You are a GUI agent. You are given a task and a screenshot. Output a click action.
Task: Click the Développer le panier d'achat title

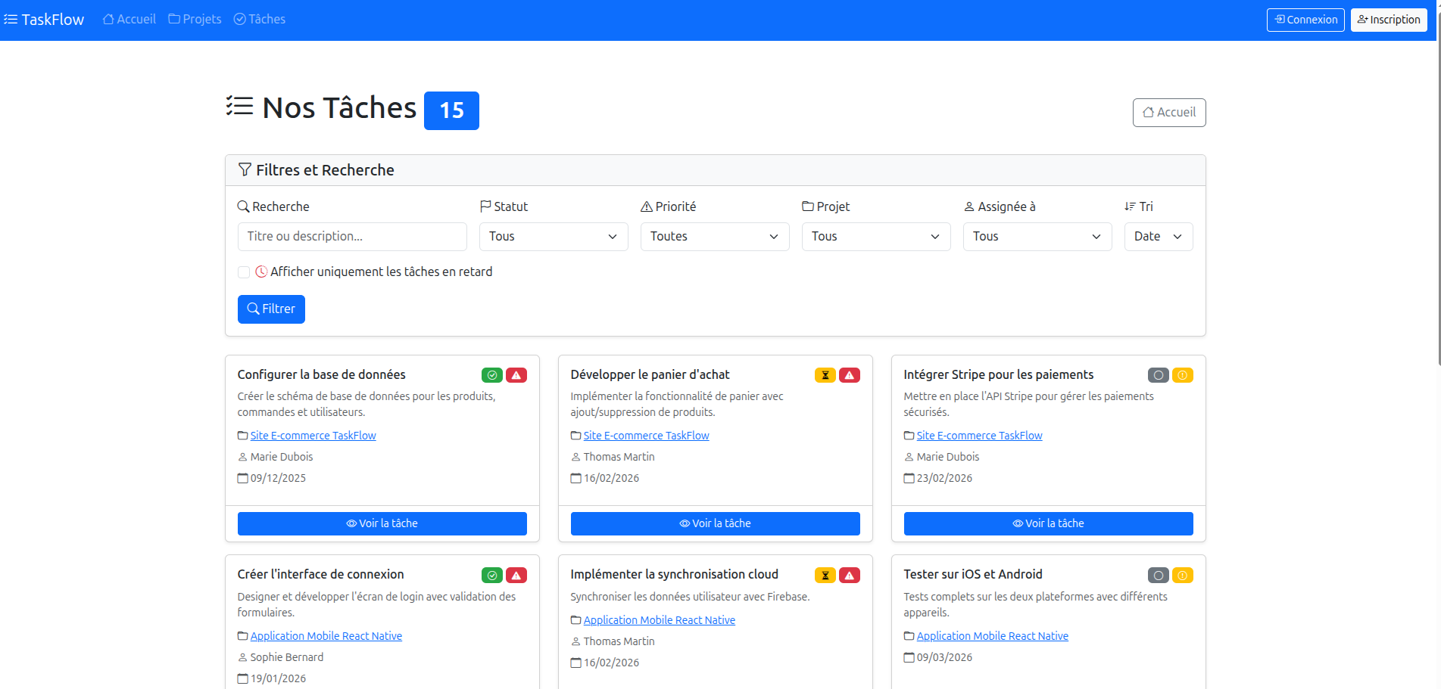[x=650, y=375]
